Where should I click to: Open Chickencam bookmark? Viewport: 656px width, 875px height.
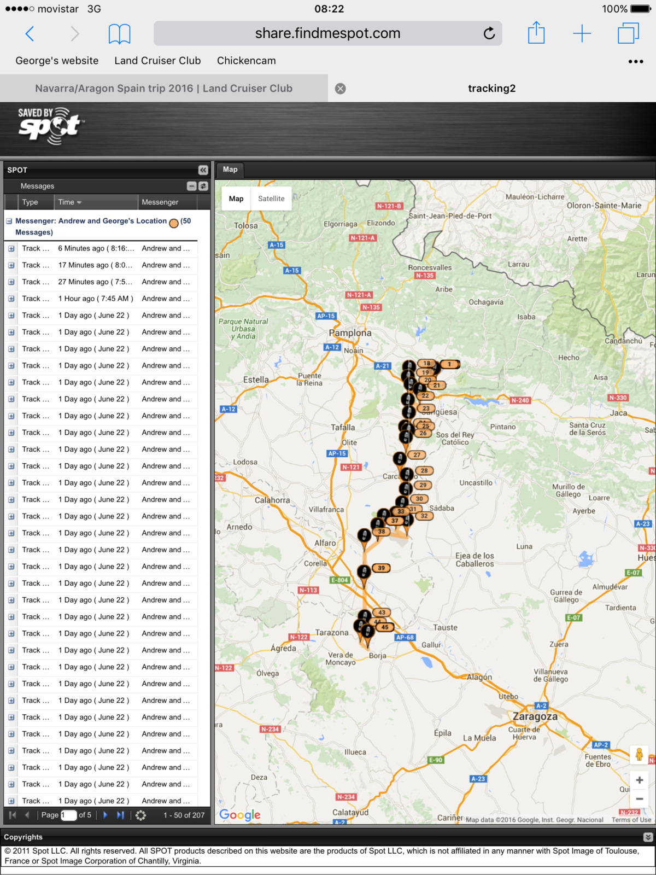[x=247, y=61]
